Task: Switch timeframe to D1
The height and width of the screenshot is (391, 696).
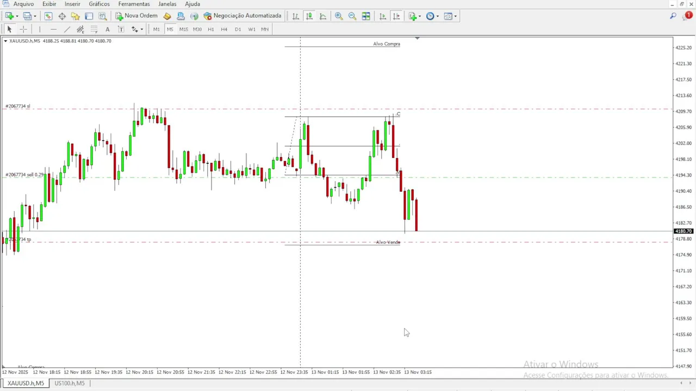Action: [238, 29]
